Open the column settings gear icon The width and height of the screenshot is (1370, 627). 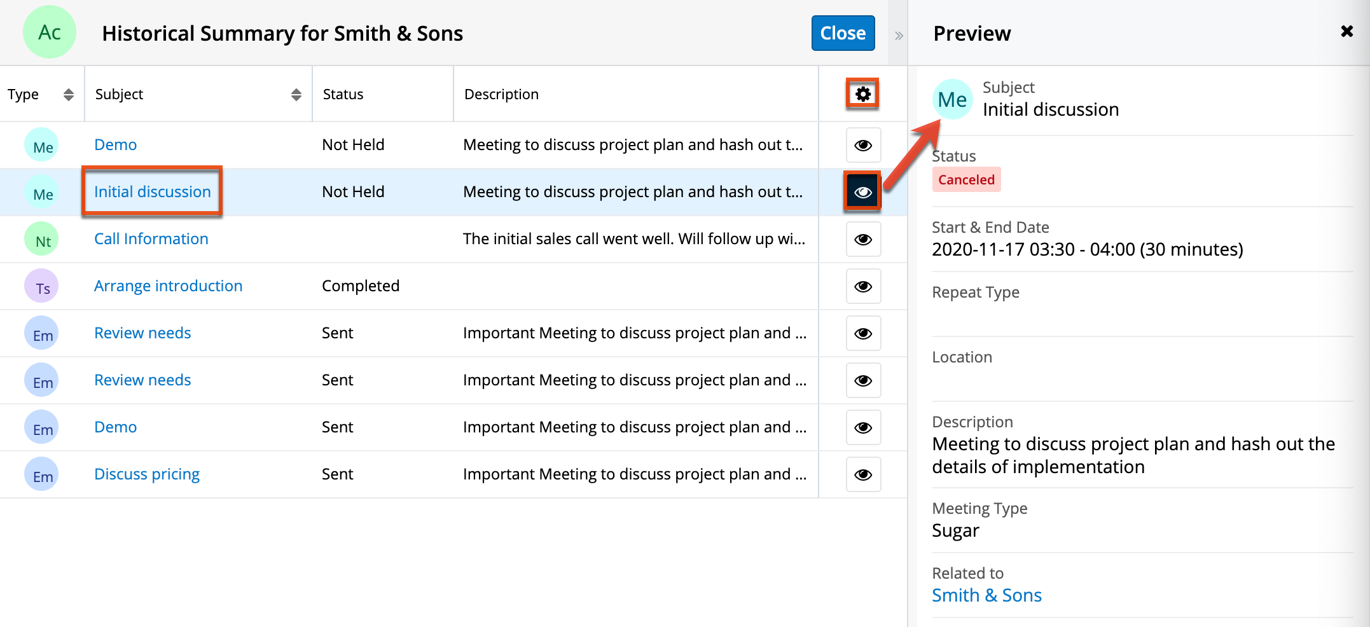[x=862, y=93]
